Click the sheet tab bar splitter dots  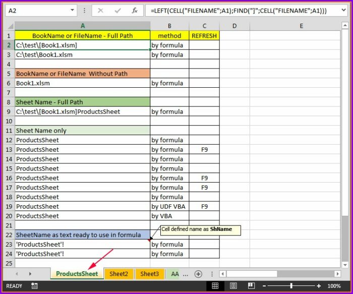(x=212, y=274)
